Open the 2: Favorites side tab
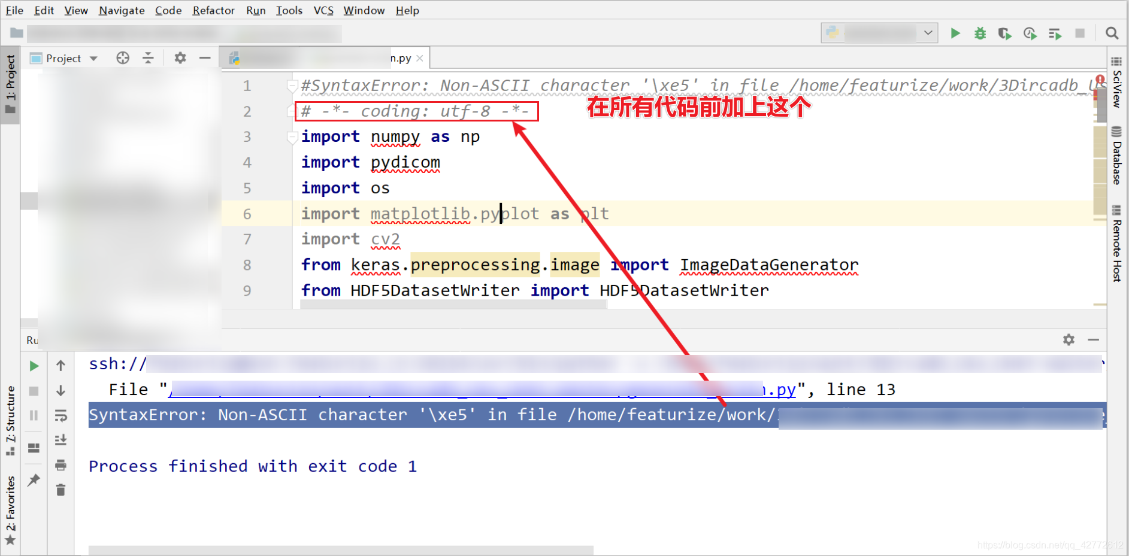1129x556 pixels. pyautogui.click(x=10, y=511)
